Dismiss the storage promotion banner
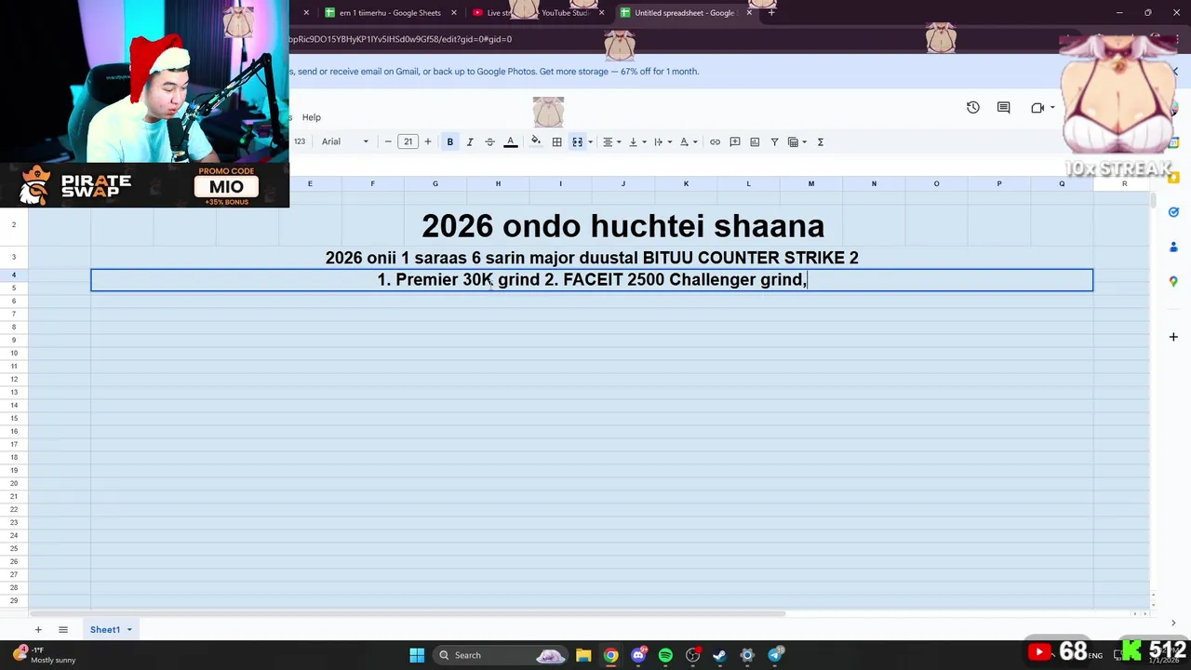The height and width of the screenshot is (670, 1191). [1175, 72]
